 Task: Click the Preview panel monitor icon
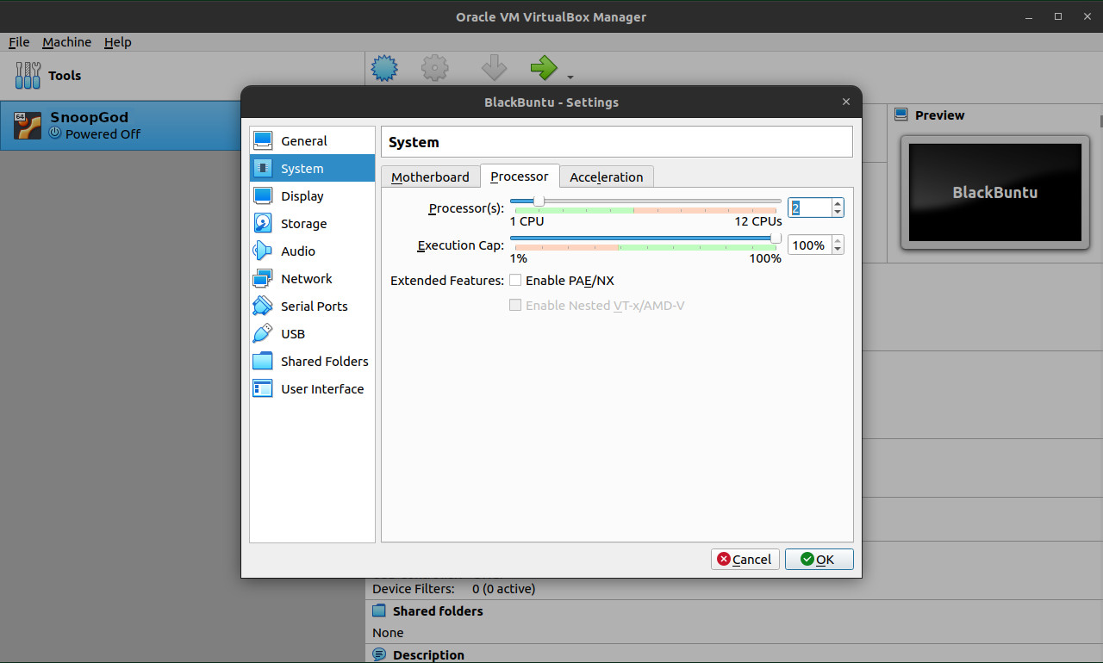pos(901,115)
